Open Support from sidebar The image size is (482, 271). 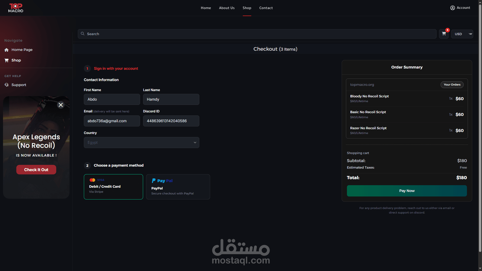pos(19,85)
